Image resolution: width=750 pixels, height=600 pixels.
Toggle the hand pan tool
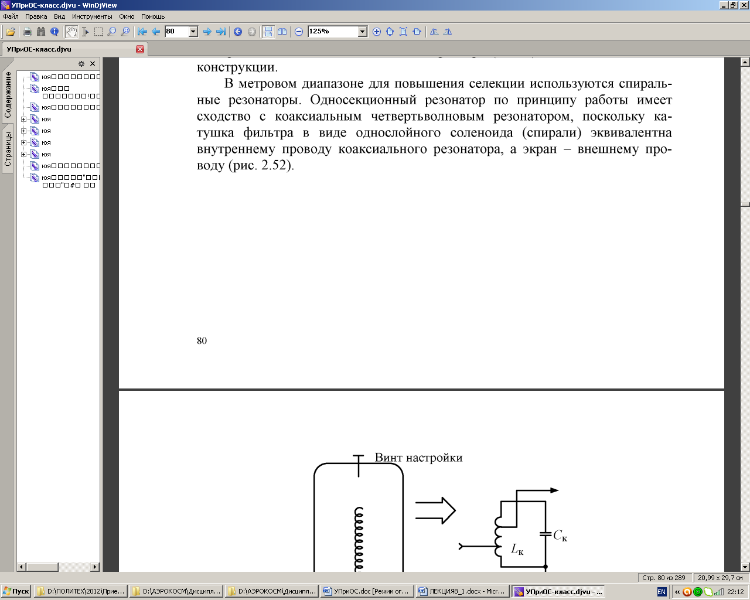(x=71, y=32)
